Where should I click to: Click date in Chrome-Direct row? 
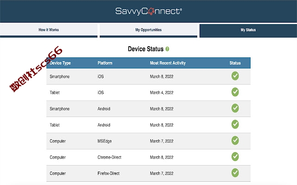[x=161, y=157]
